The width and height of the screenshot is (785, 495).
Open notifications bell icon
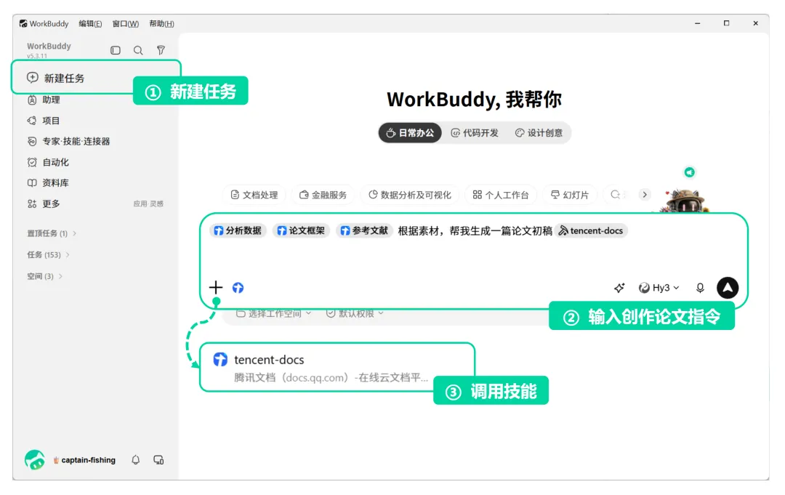(136, 460)
